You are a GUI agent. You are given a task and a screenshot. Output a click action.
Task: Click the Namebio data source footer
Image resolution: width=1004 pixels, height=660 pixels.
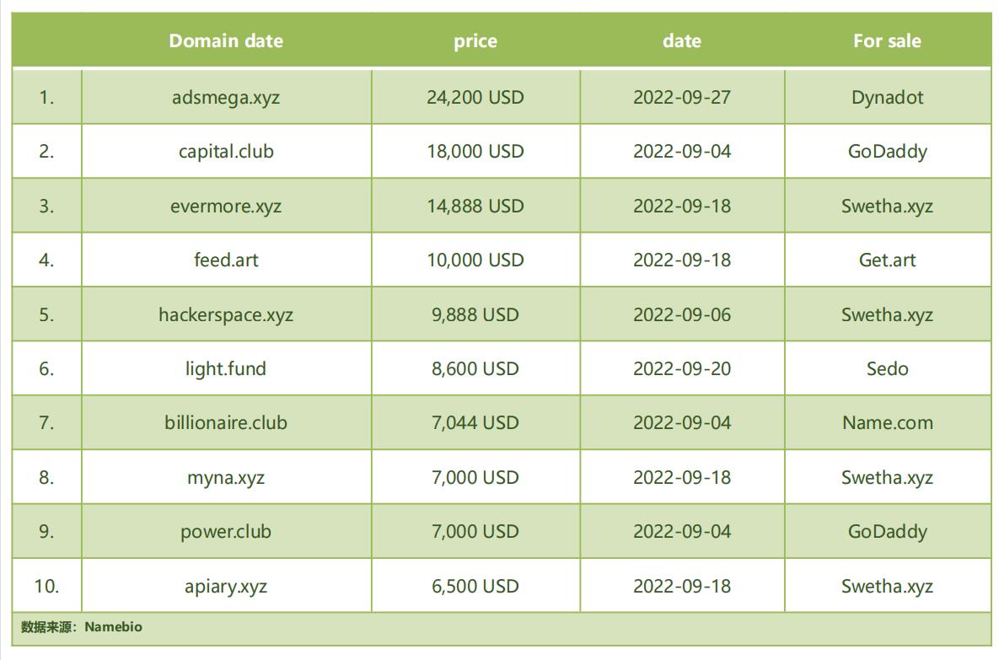coord(82,627)
